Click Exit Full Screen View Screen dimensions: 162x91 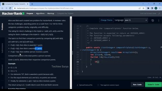point(148,13)
